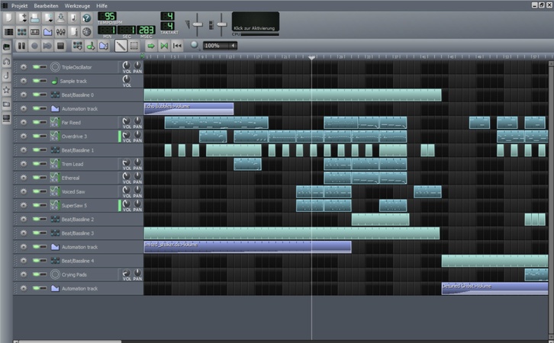Click the master volume slider handle
Image resolution: width=554 pixels, height=343 pixels.
tap(198, 24)
